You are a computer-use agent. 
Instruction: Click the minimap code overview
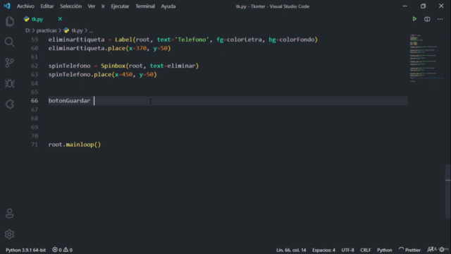[x=427, y=58]
